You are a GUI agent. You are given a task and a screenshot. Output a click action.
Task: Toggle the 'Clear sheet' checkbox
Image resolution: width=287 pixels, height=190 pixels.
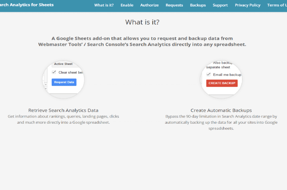[54, 72]
